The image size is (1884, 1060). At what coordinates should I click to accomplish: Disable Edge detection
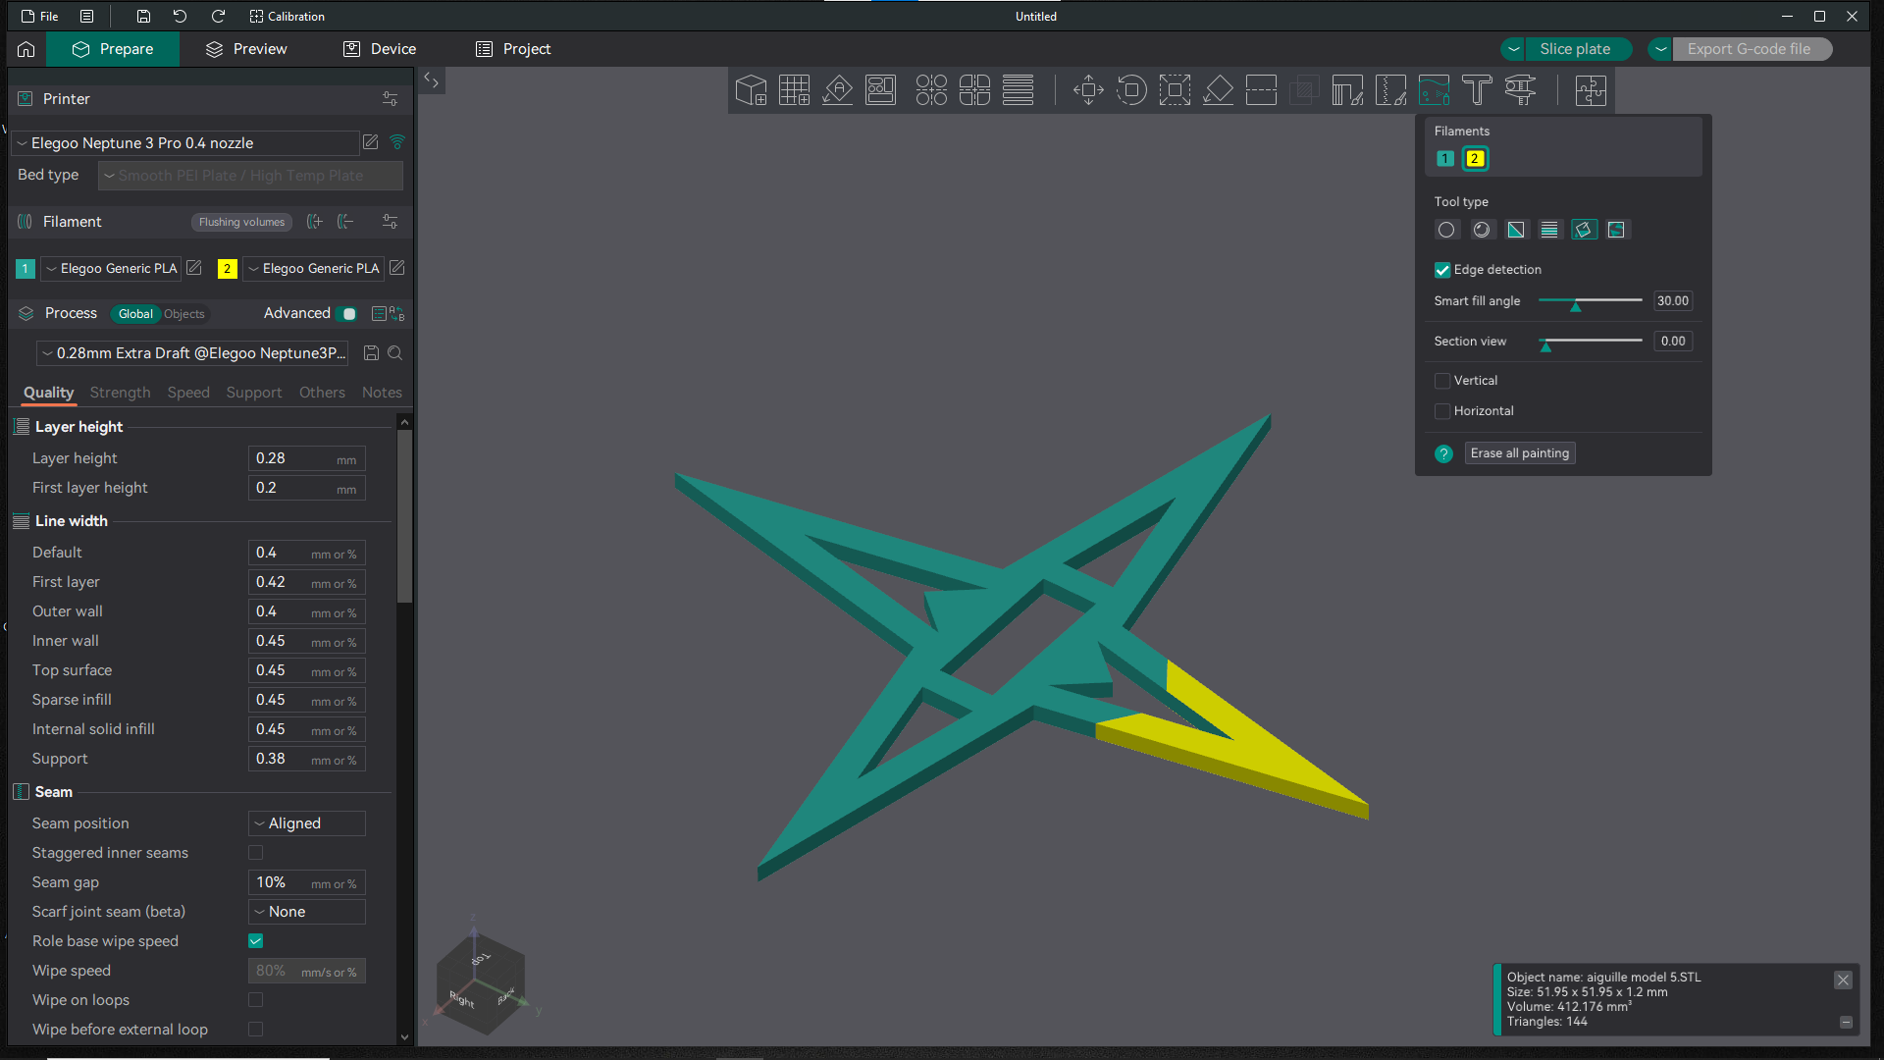point(1442,270)
